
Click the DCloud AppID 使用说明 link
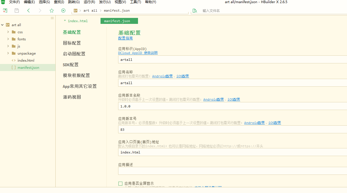click(138, 53)
